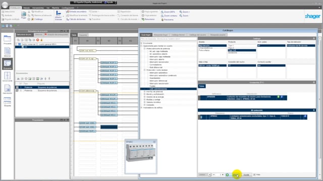Collapse Protección/corte de potencia node
This screenshot has height=181, width=323.
tap(145, 49)
